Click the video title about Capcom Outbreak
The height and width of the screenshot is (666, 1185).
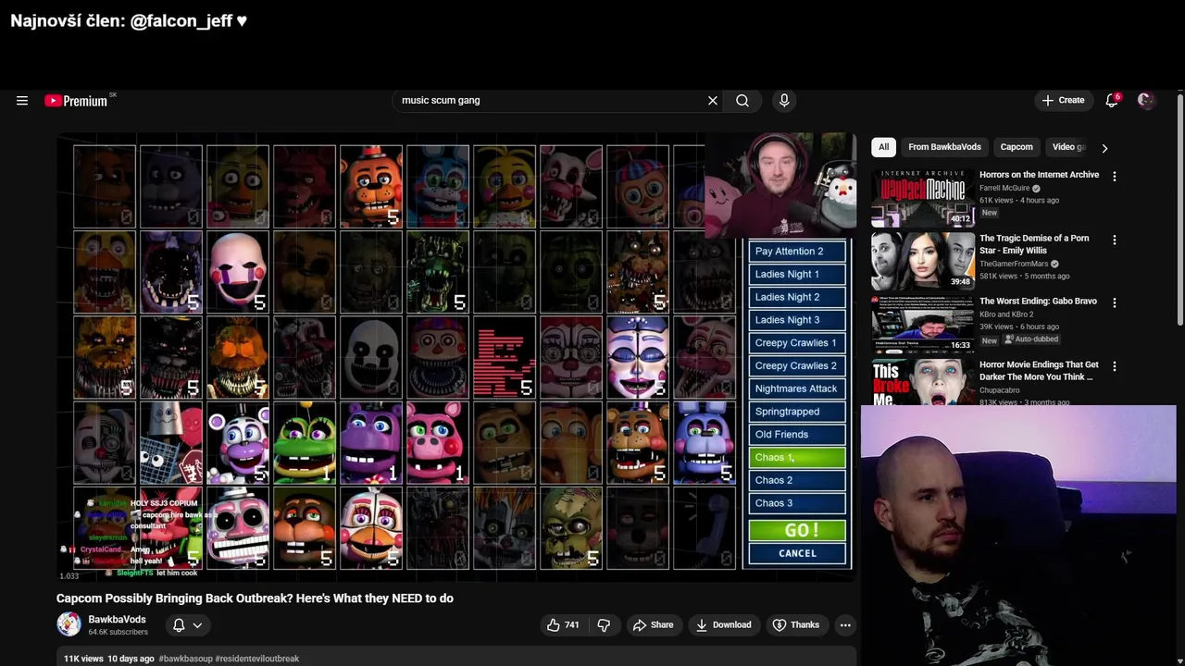point(255,598)
